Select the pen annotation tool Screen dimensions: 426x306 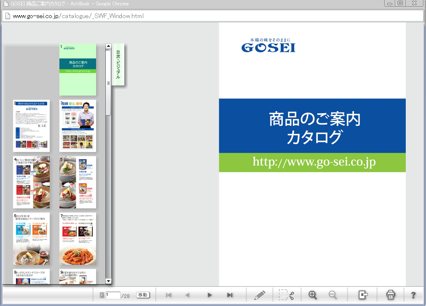point(260,295)
